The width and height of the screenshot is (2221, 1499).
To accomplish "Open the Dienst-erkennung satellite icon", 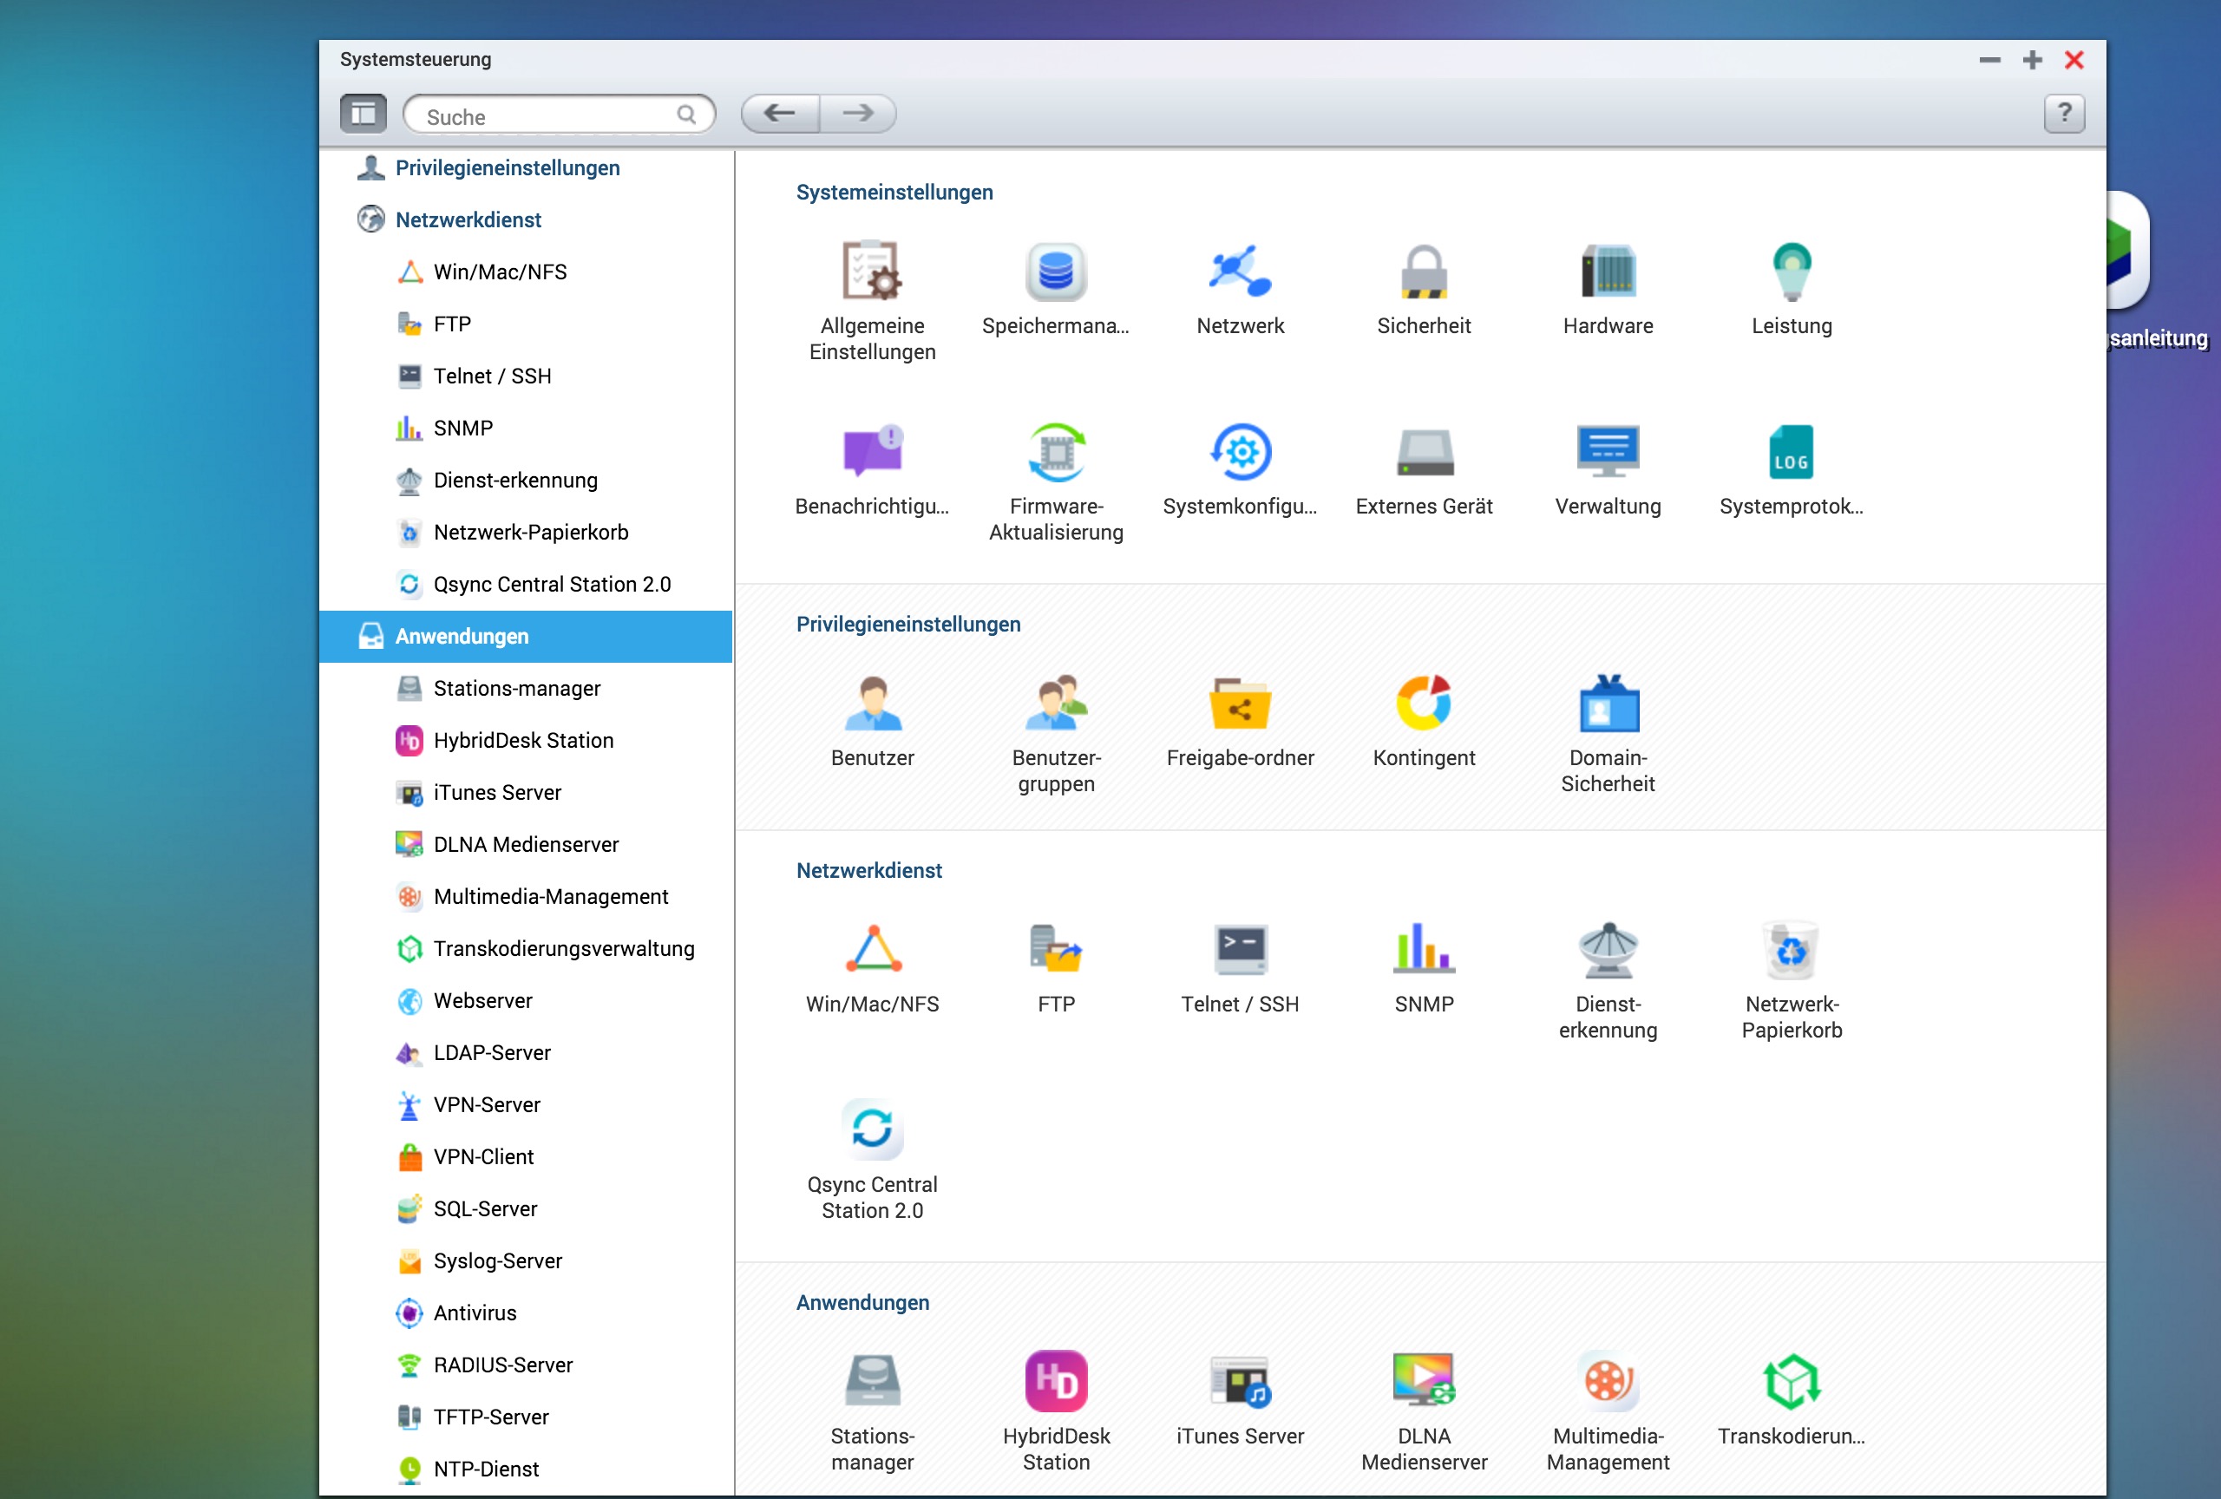I will click(1608, 950).
